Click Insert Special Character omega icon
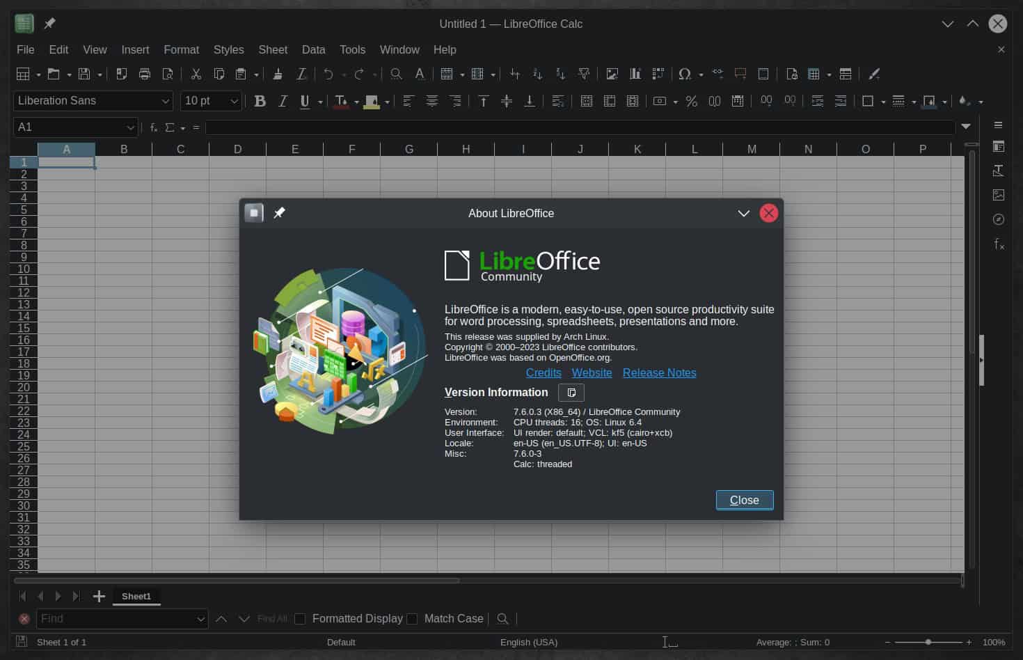The image size is (1023, 660). (x=685, y=74)
